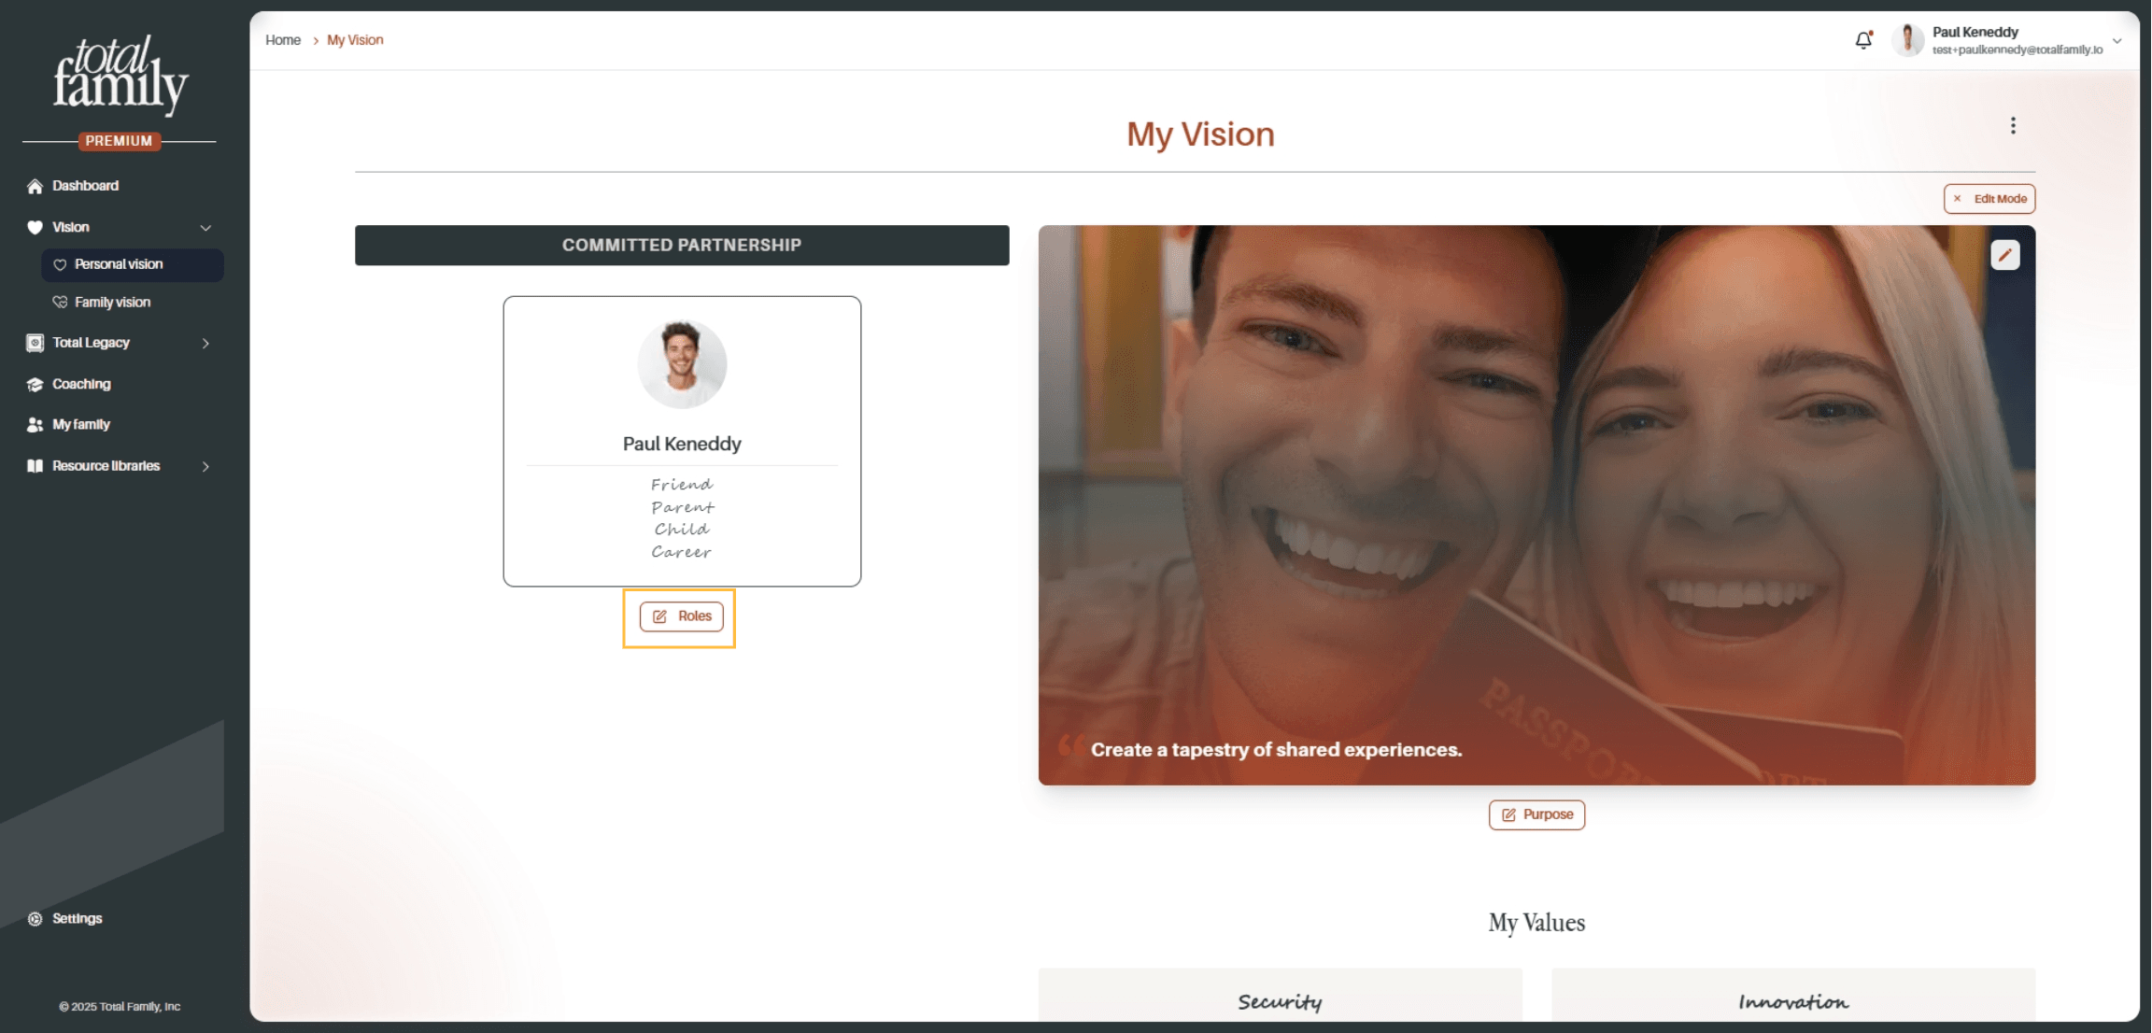Click the My family people icon
The height and width of the screenshot is (1033, 2152).
point(35,425)
